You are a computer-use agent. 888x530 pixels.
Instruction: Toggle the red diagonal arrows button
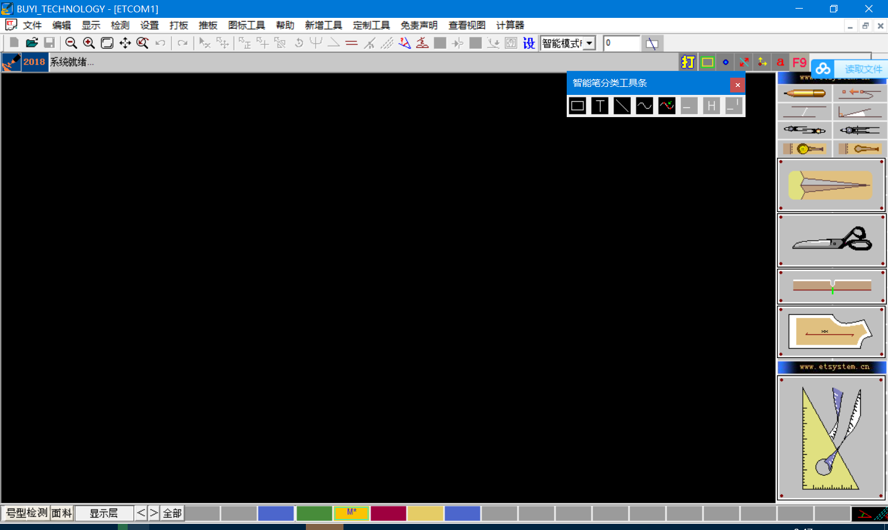tap(744, 62)
